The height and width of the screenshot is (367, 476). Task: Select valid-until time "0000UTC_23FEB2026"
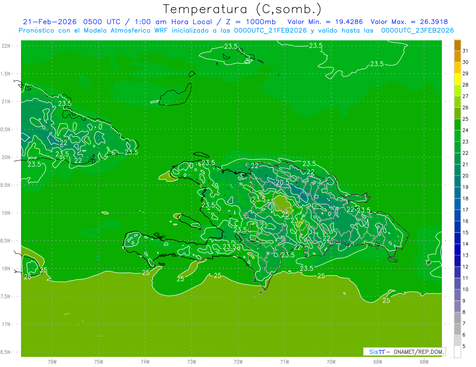coord(417,30)
